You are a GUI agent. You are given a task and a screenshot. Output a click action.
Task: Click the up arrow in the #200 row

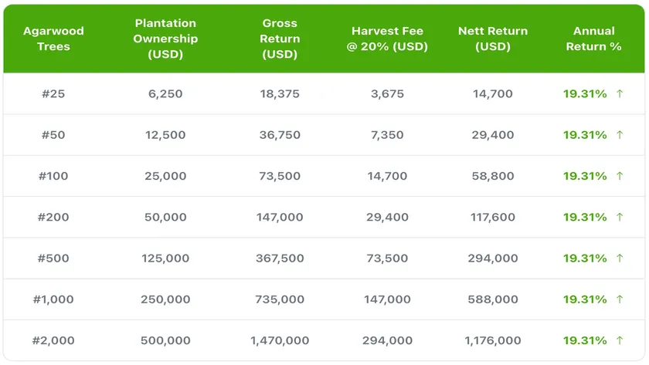(620, 218)
